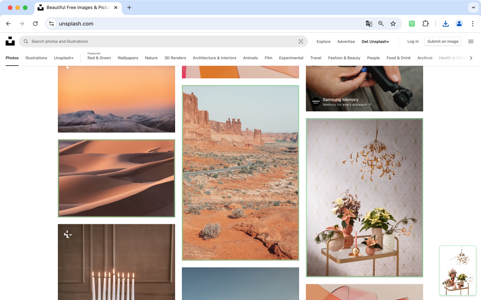The image size is (481, 300).
Task: Open Chrome downloads icon
Action: coord(445,24)
